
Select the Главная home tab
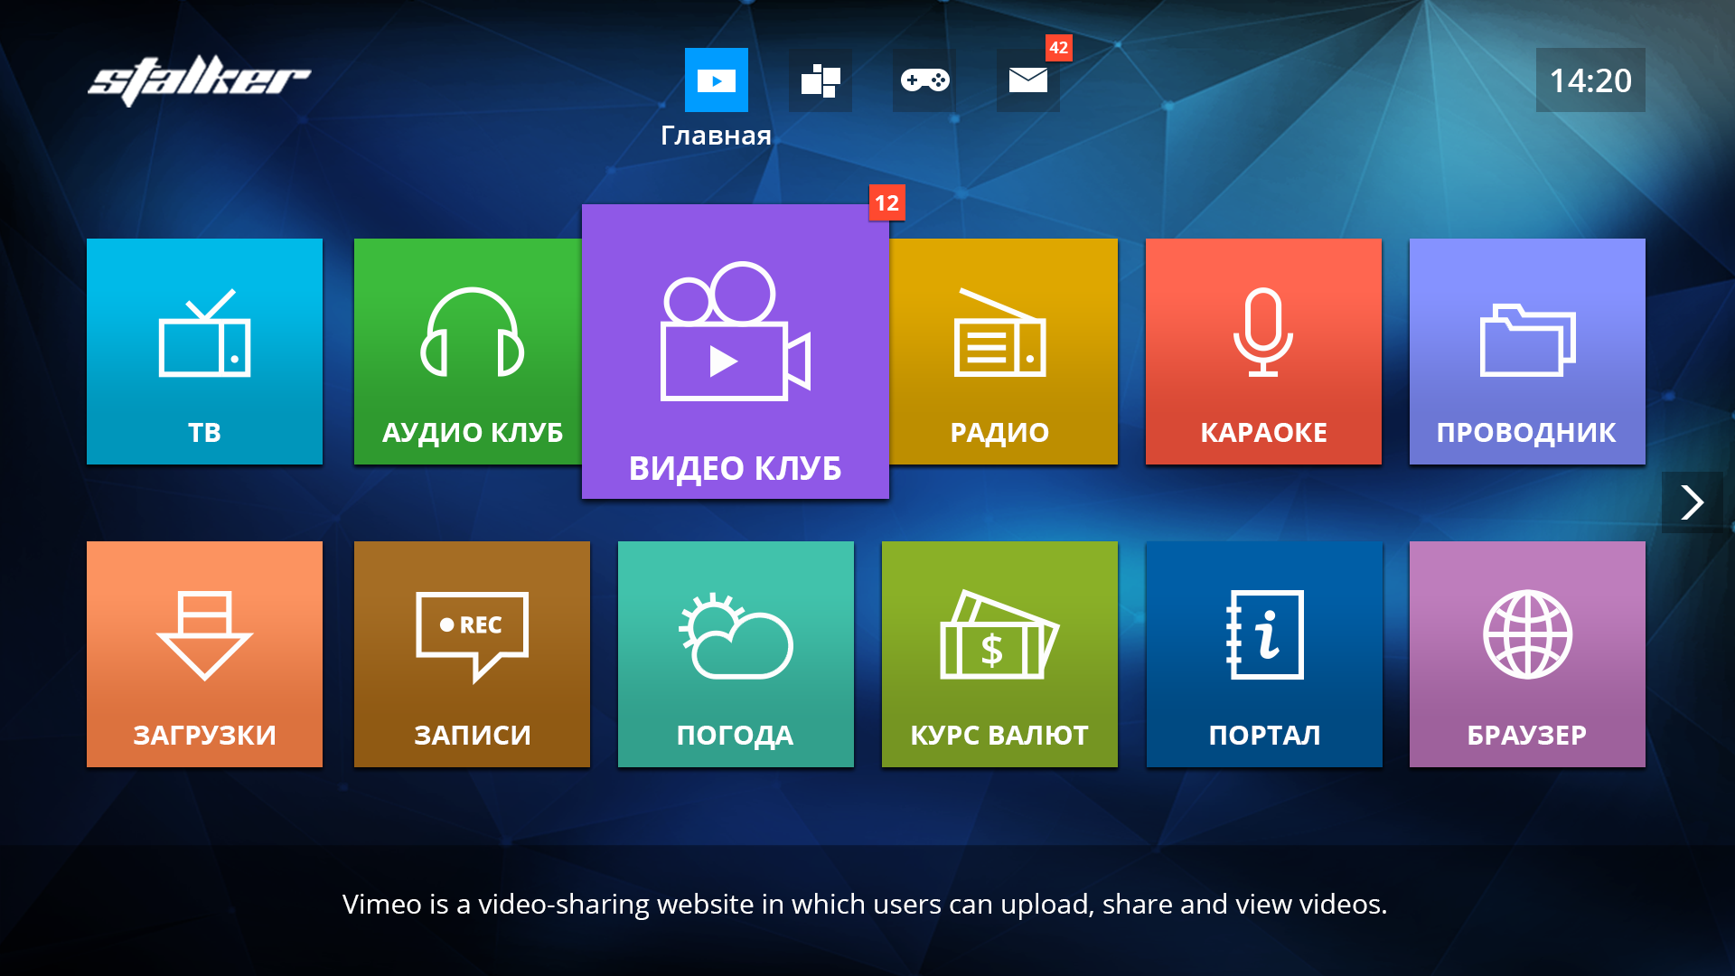(716, 80)
